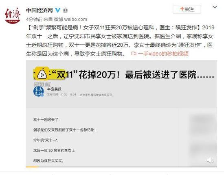Mute the video with speaker icon
The width and height of the screenshot is (224, 175).
click(x=210, y=160)
